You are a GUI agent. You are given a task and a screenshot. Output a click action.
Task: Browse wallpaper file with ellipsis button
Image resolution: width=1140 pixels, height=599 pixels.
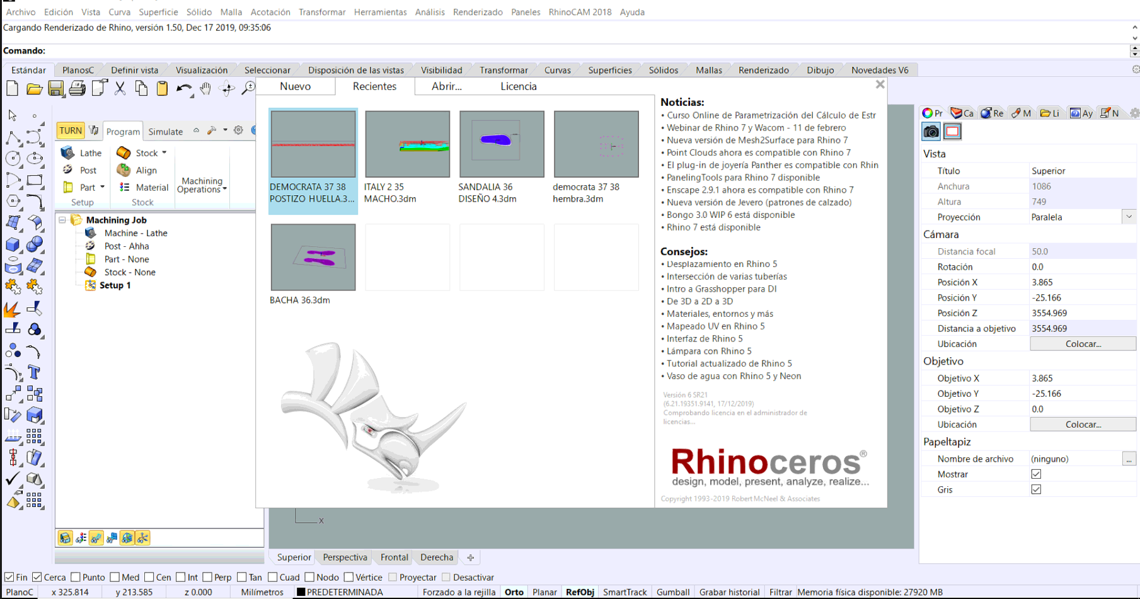tap(1129, 459)
